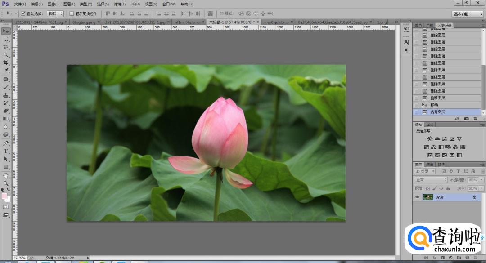
Task: Open the 图层 auto-select dropdown
Action: click(x=55, y=13)
